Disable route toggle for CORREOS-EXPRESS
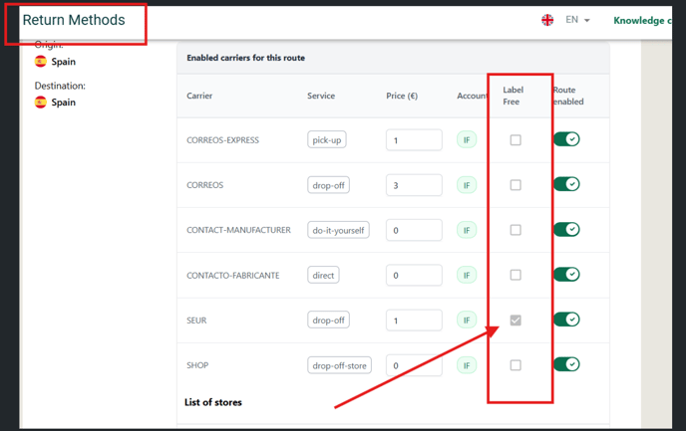Image resolution: width=686 pixels, height=431 pixels. click(566, 139)
